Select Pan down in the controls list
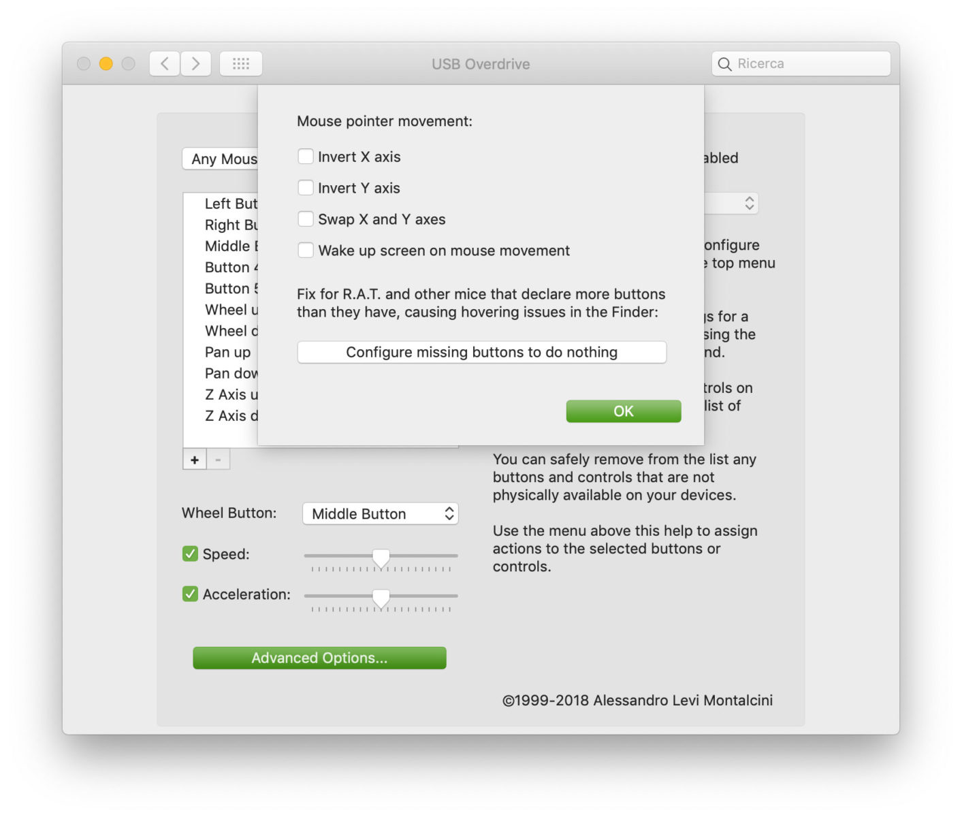The height and width of the screenshot is (817, 962). (x=221, y=373)
